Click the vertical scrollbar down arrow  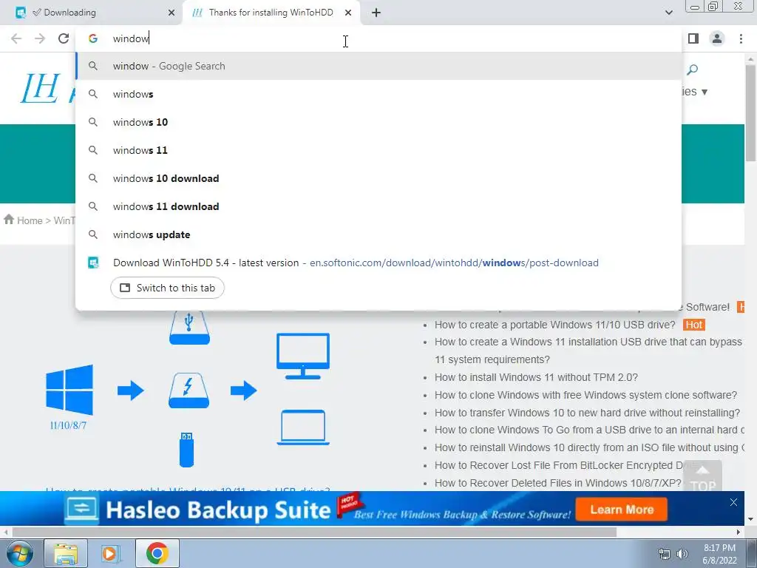[x=751, y=520]
